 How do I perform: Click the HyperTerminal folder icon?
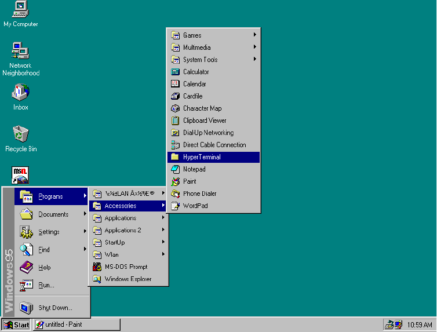[x=175, y=157]
